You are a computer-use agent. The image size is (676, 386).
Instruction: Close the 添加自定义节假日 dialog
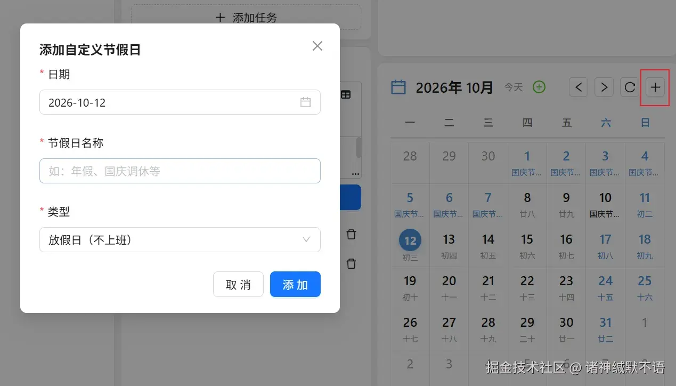click(x=317, y=46)
